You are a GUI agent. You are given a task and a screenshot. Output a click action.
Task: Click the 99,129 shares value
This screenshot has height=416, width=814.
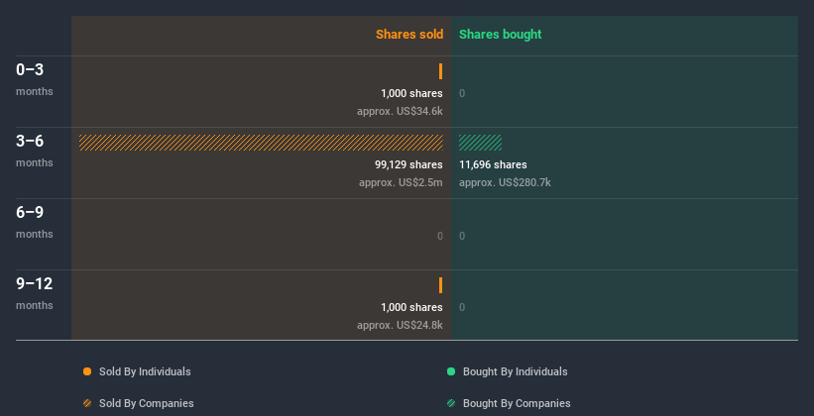point(409,164)
